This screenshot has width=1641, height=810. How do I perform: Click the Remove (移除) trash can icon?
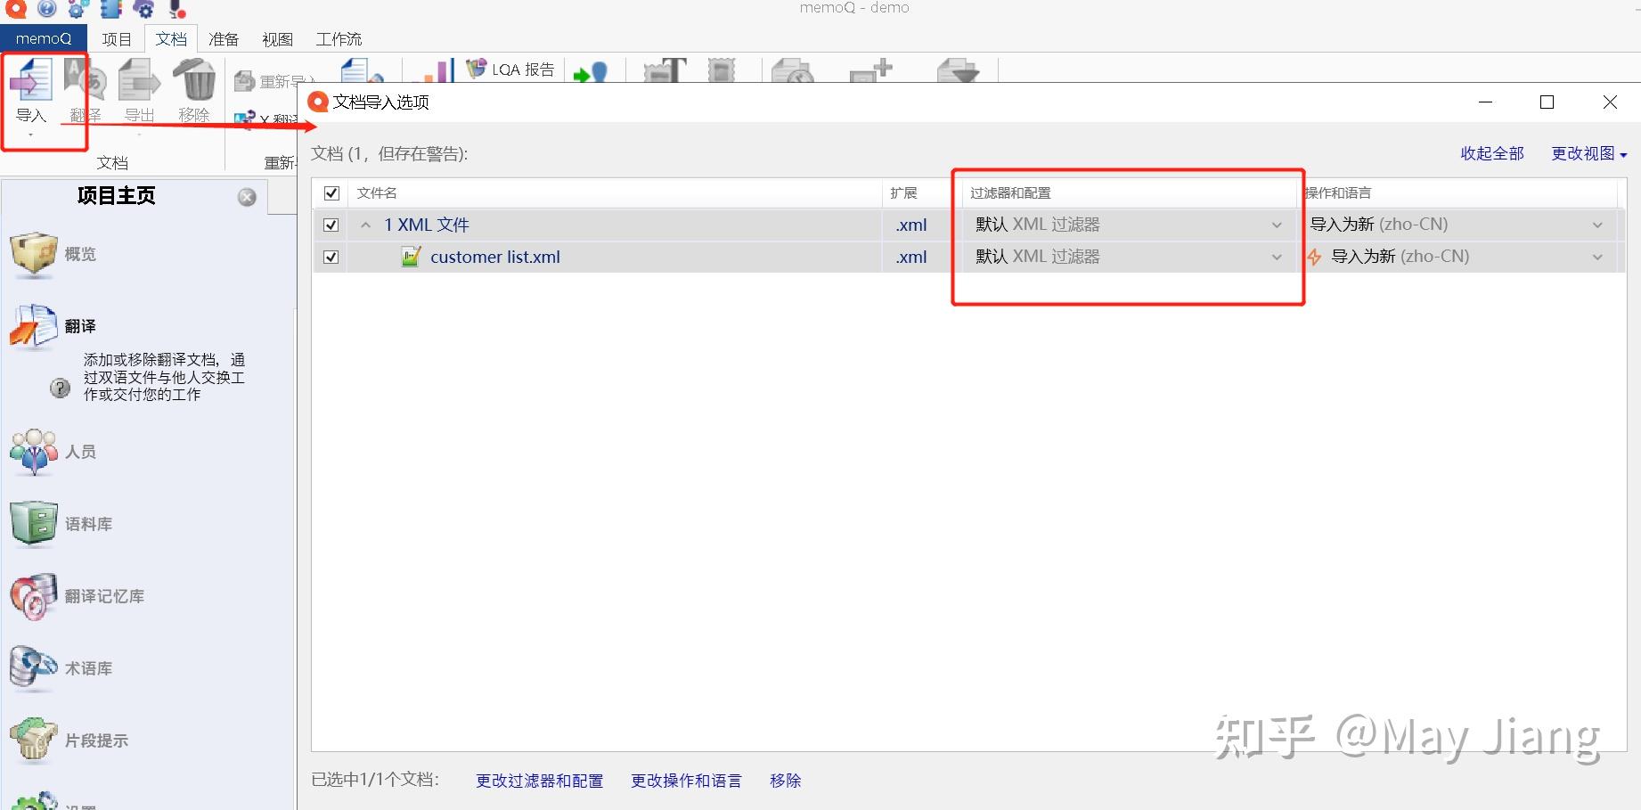tap(194, 80)
